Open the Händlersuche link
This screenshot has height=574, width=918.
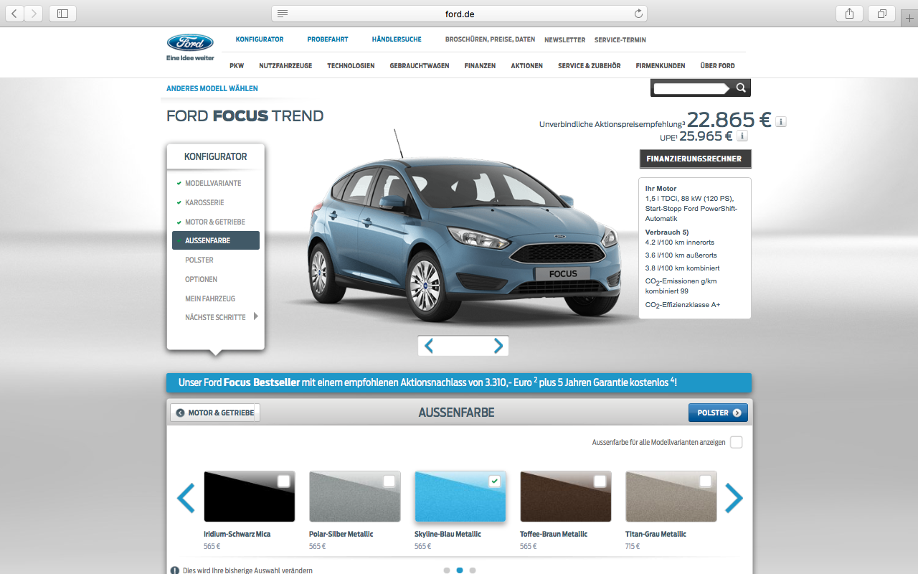[397, 39]
